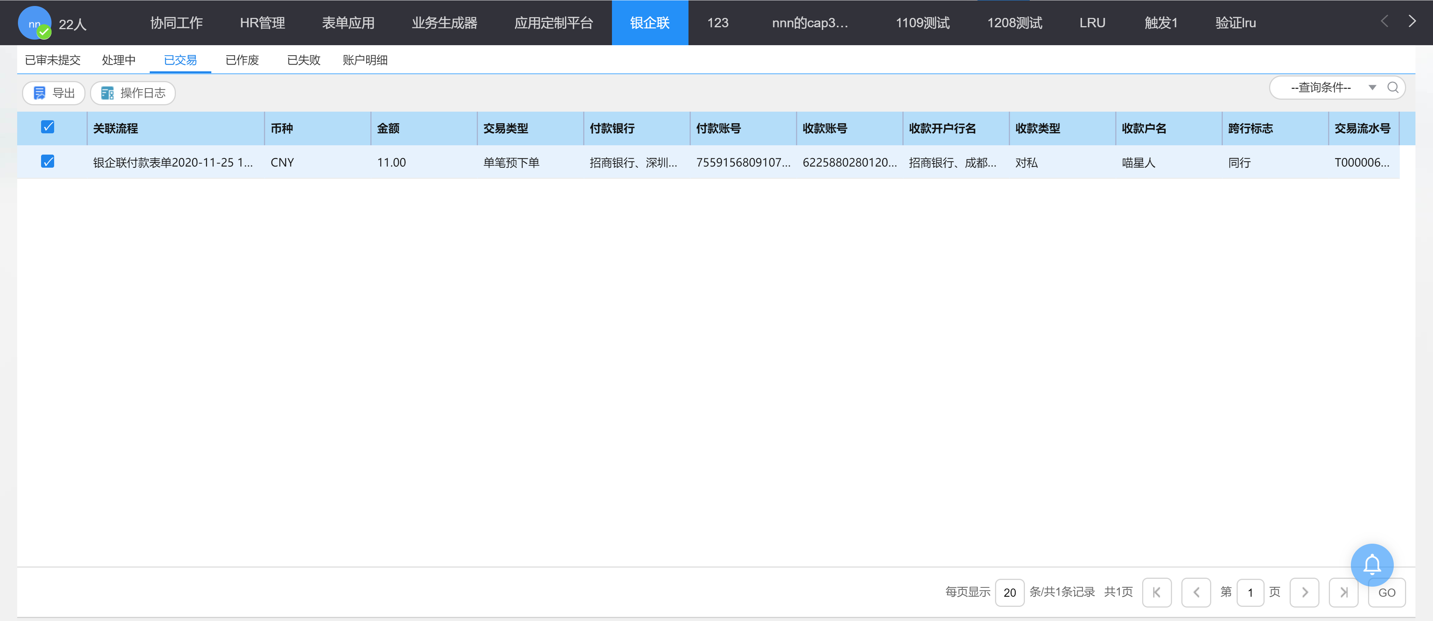Go to the next page

click(x=1304, y=592)
